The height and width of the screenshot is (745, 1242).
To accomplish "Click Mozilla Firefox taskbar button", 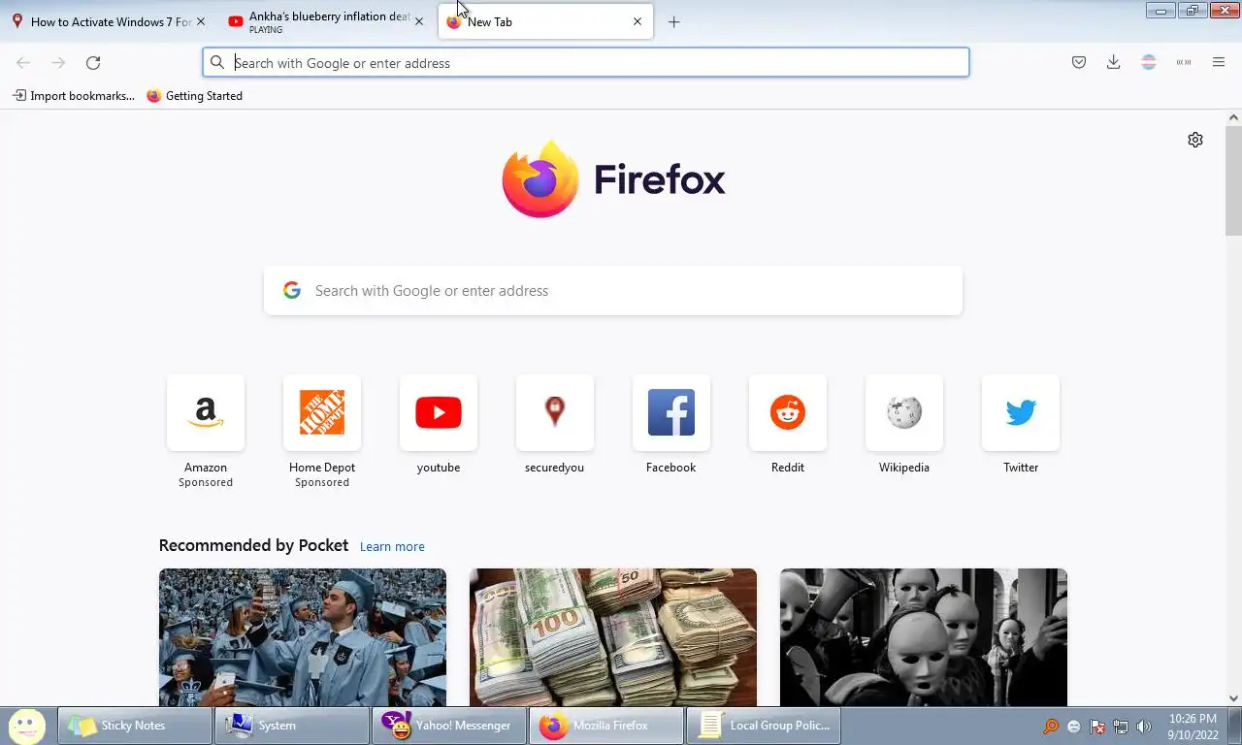I will pos(606,726).
